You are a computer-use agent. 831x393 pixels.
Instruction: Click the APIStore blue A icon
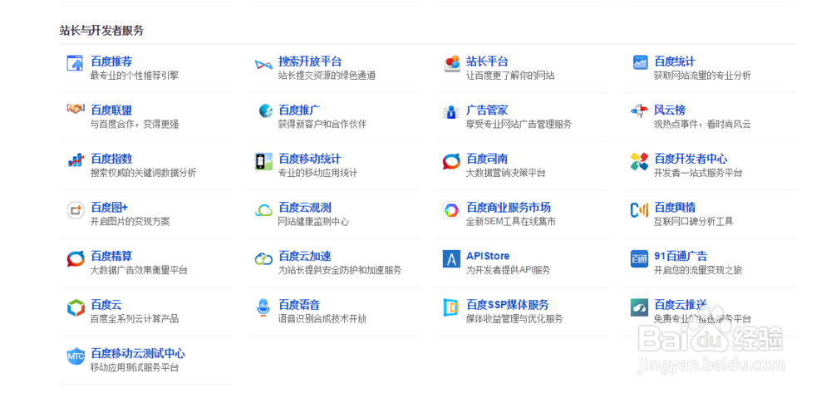pyautogui.click(x=451, y=259)
